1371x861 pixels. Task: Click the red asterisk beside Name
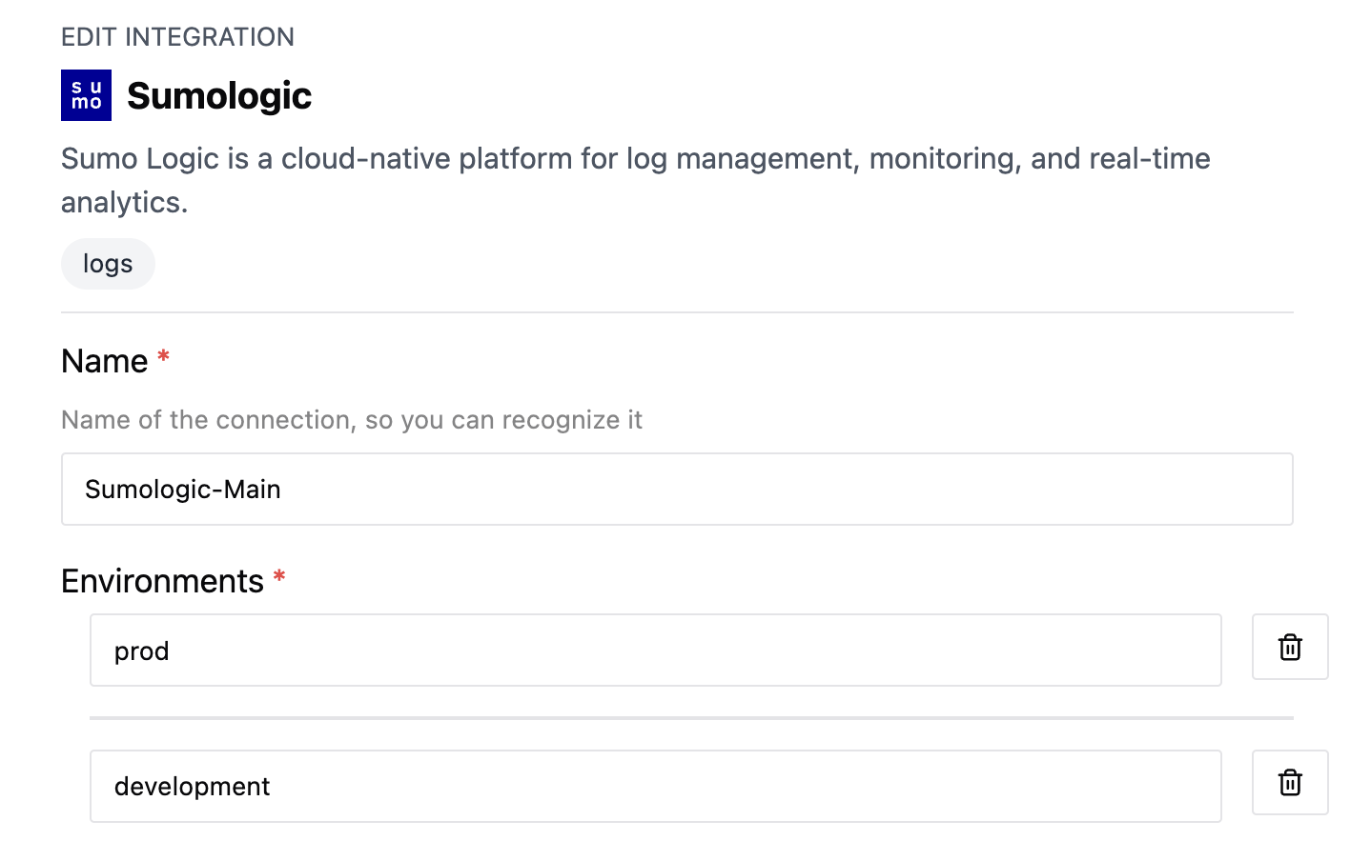point(163,357)
